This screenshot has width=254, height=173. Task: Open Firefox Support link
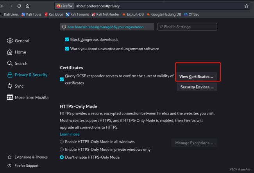23,166
